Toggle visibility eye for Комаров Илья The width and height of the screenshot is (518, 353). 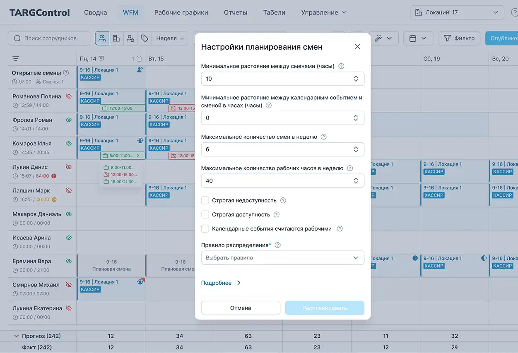(69, 144)
